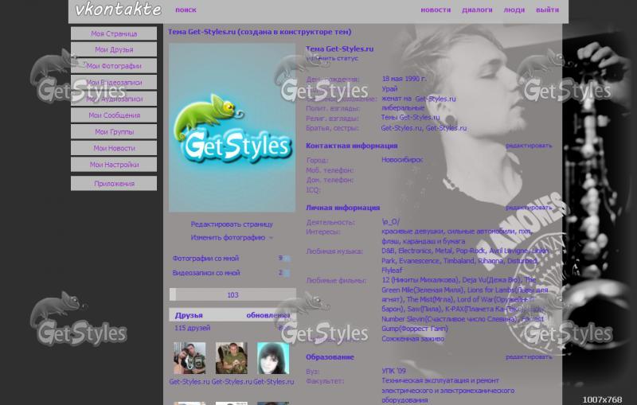Viewport: 637px width, 405px height.
Task: Click Личная информация section header
Action: tap(342, 208)
